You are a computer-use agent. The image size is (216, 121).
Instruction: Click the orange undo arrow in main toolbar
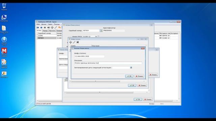click(59, 28)
